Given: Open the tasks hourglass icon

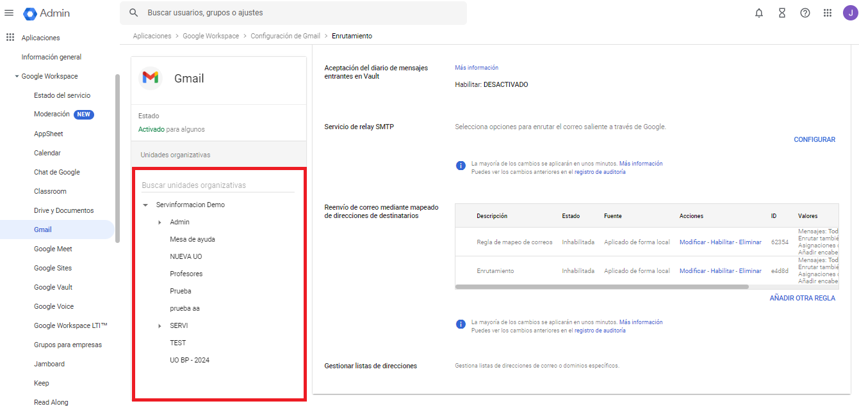Looking at the screenshot, I should (x=782, y=13).
